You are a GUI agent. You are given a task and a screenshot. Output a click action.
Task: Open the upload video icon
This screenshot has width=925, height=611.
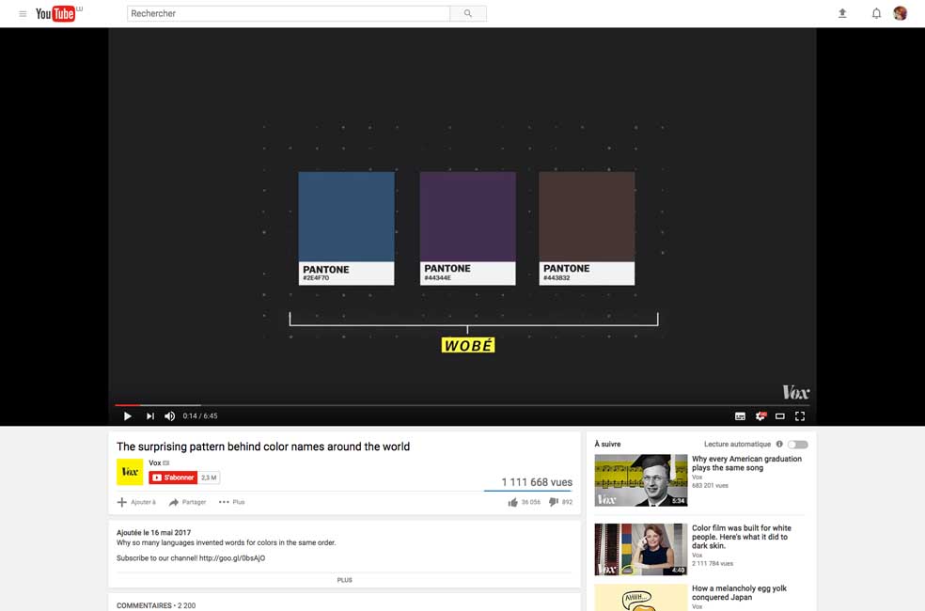click(x=842, y=13)
